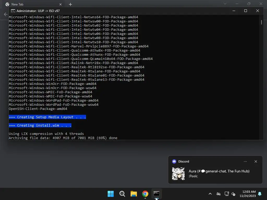Click the Qualcomm-Qcamain10x64 package line
Viewport: 267px width, 200px height.
pyautogui.click(x=81, y=59)
